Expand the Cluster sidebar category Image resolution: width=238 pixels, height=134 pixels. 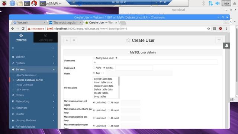tap(33, 114)
